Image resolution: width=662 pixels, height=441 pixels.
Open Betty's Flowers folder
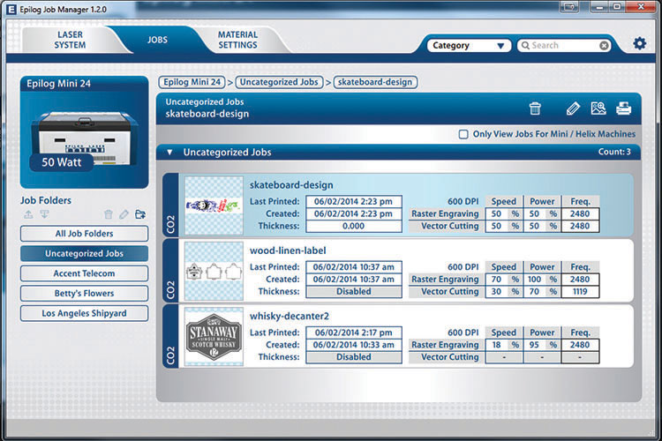84,293
